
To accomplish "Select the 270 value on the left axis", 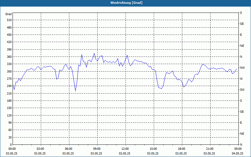I will (9, 79).
